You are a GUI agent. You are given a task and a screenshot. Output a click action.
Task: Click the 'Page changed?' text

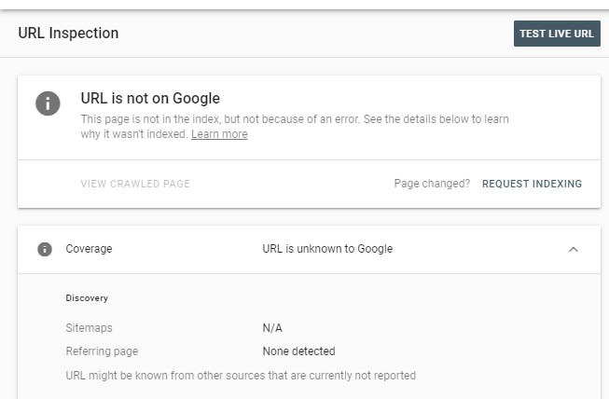(432, 184)
